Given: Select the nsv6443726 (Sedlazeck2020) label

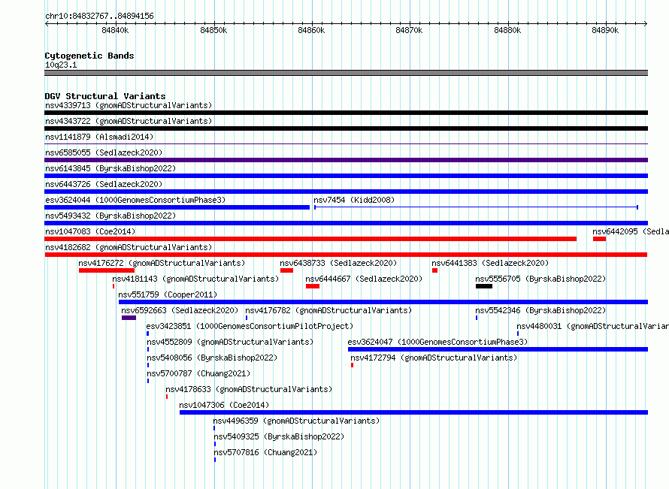Looking at the screenshot, I should coord(104,184).
